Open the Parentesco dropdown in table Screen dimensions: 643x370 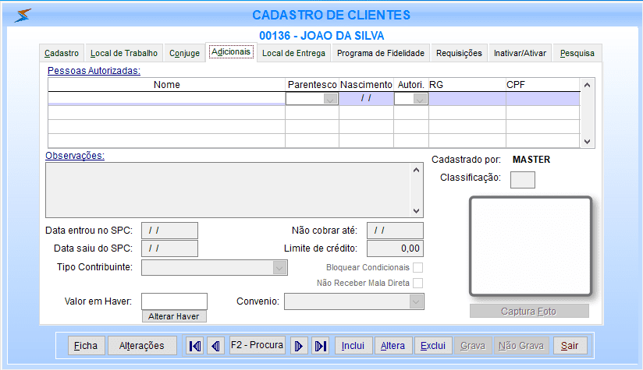(331, 99)
